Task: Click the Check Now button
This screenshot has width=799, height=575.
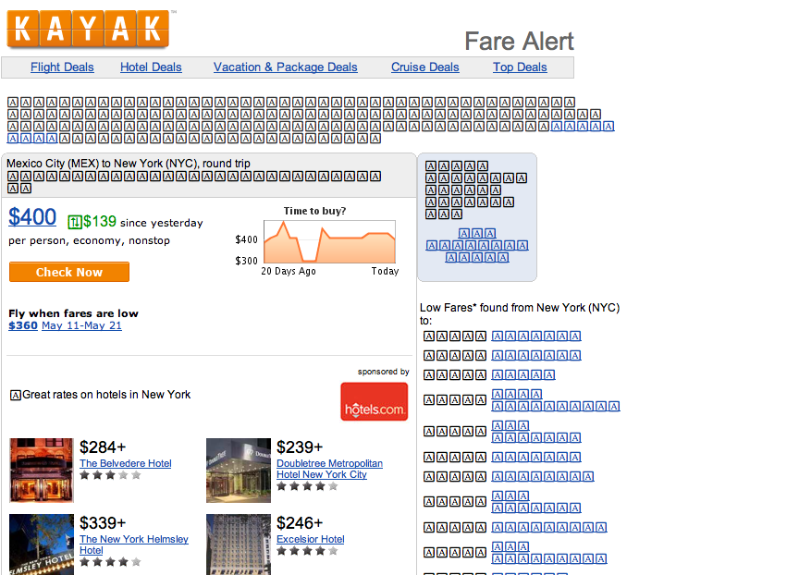Action: (69, 272)
